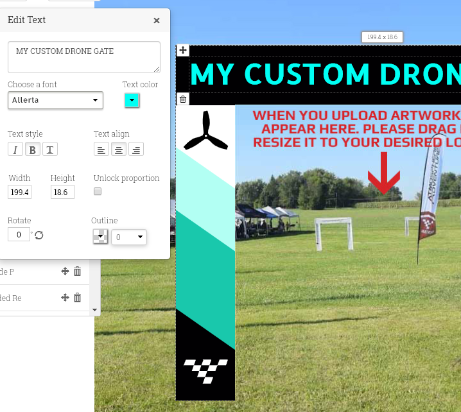Open the cyan text color picker
The height and width of the screenshot is (412, 461).
pos(132,100)
